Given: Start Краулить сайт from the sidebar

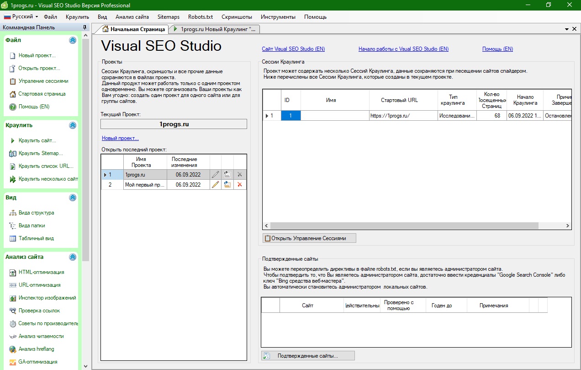Looking at the screenshot, I should tap(37, 140).
